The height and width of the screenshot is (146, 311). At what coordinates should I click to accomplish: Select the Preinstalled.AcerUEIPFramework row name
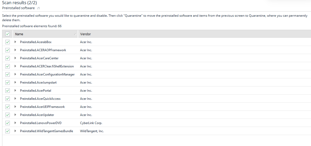[x=42, y=107]
